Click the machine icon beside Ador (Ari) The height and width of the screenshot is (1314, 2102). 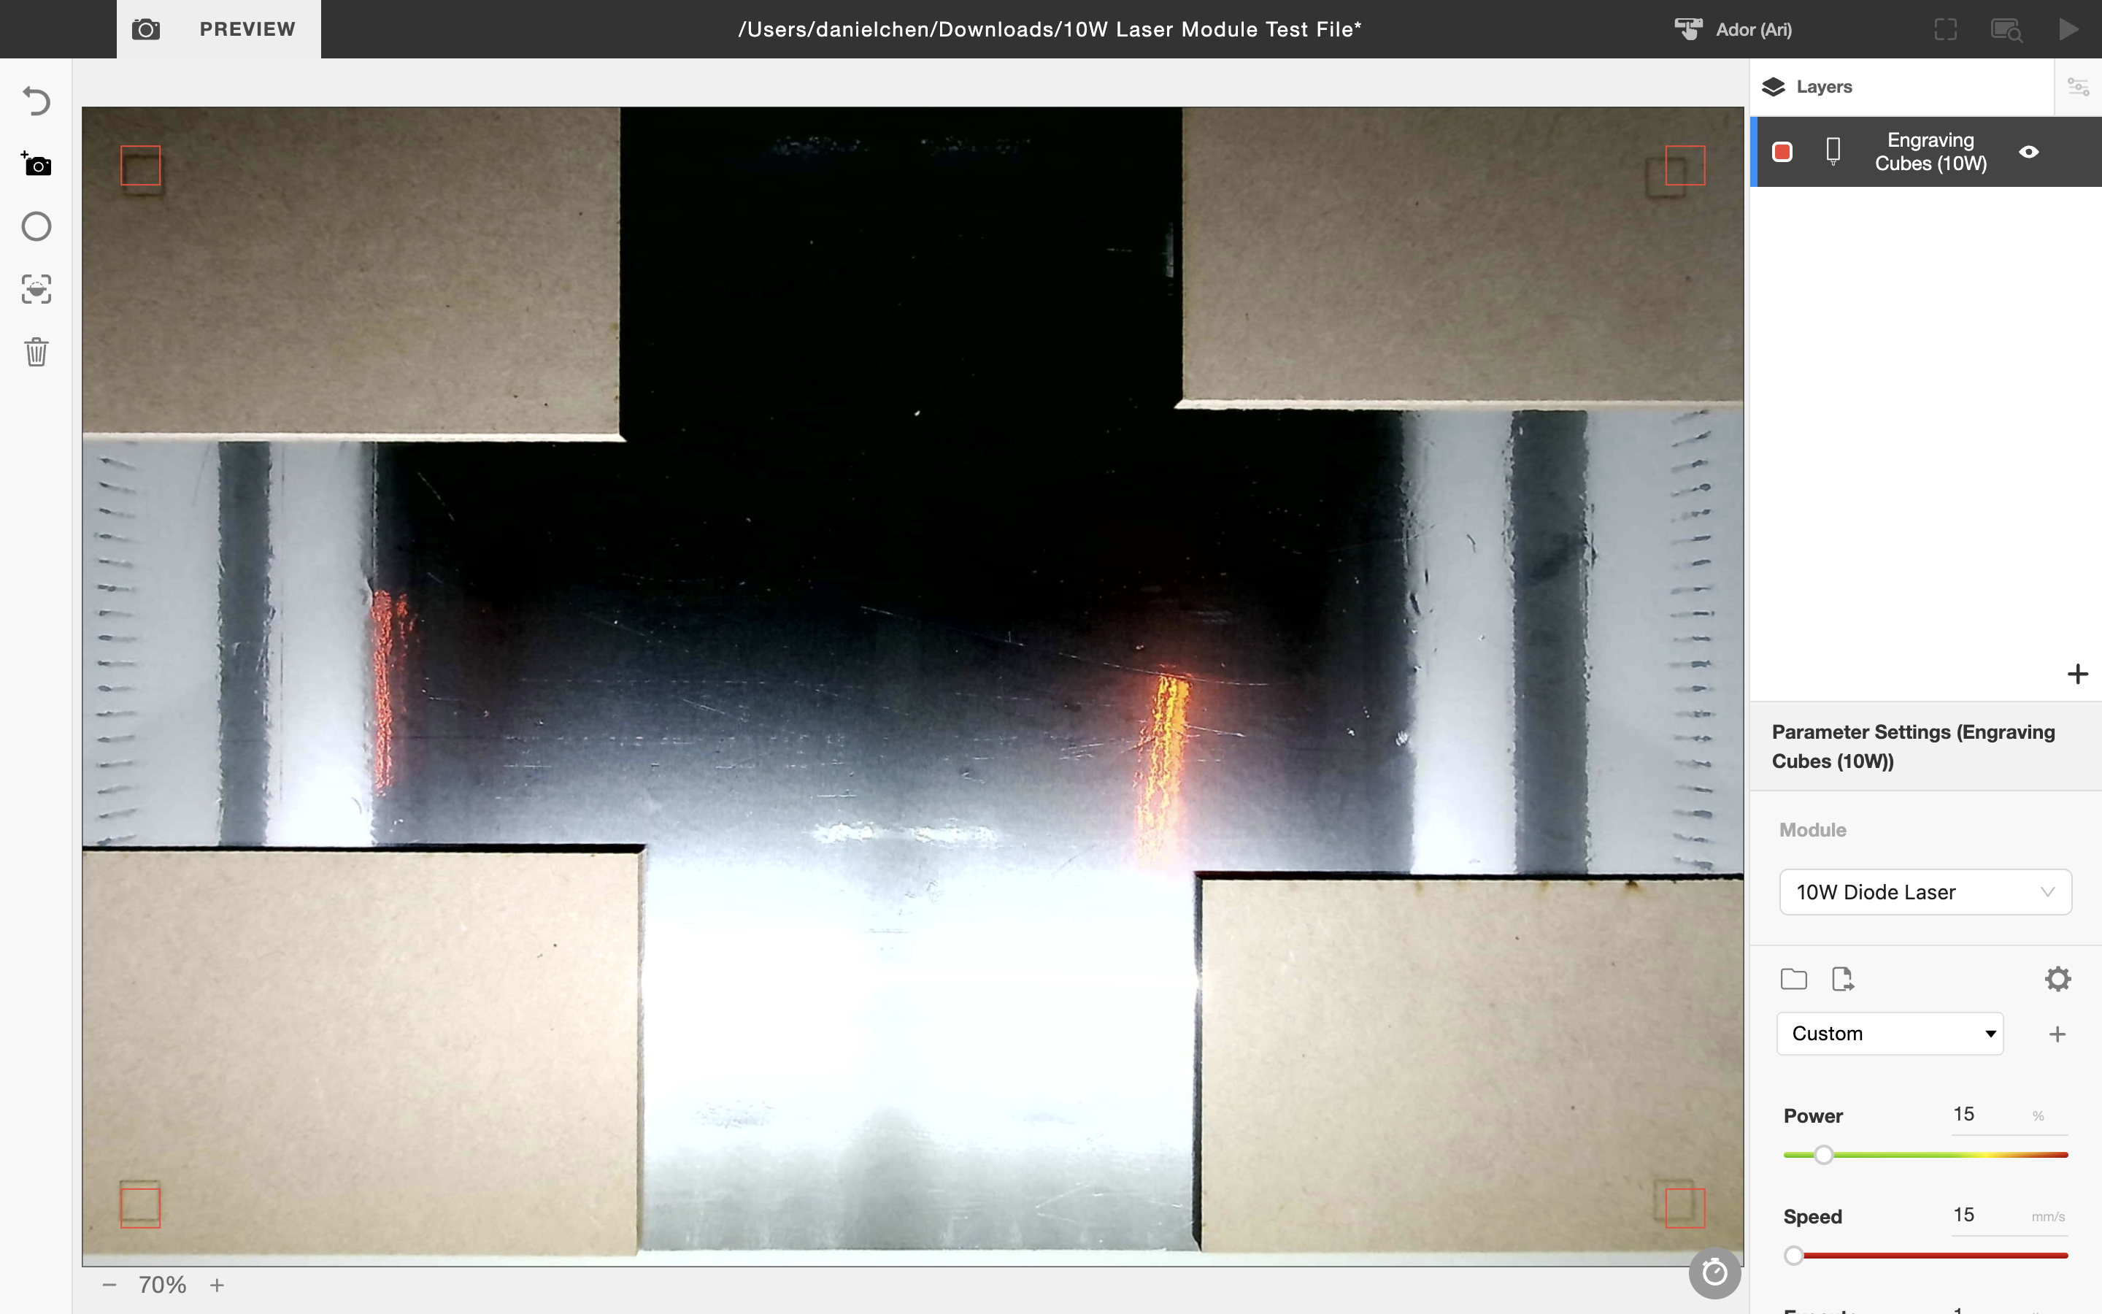coord(1689,29)
